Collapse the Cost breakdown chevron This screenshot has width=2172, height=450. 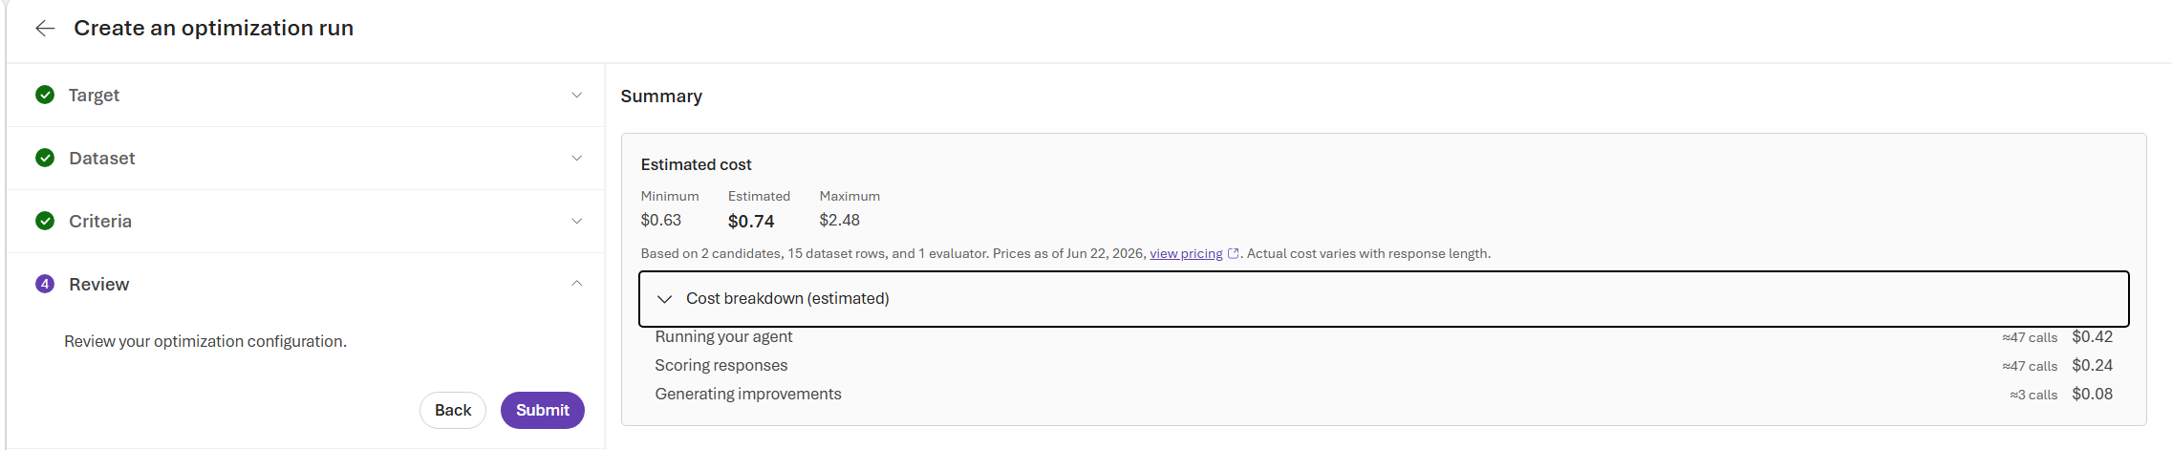[664, 299]
